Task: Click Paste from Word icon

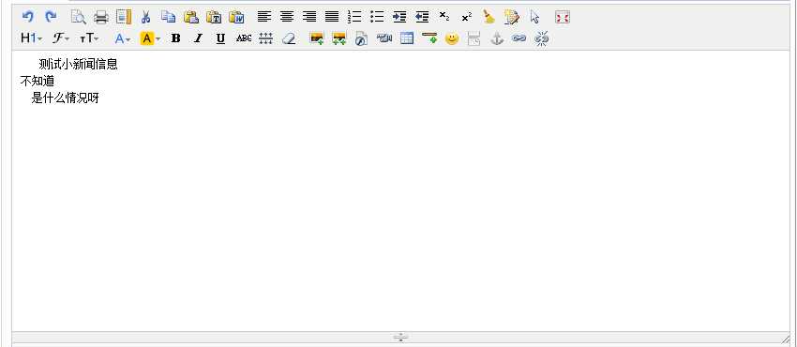Action: coord(236,17)
